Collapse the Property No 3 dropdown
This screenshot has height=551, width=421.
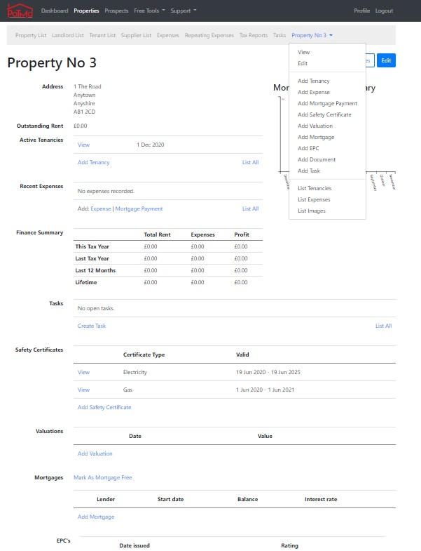pos(312,35)
